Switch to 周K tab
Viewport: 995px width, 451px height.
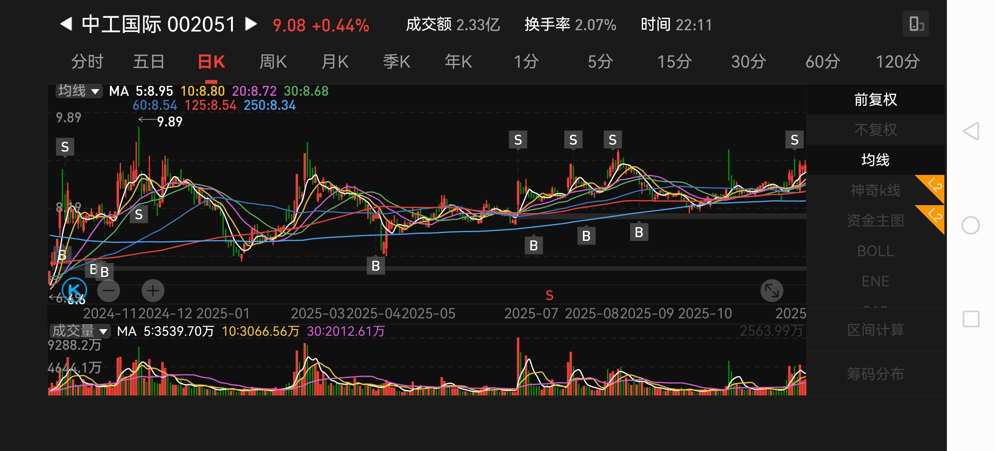pyautogui.click(x=273, y=62)
